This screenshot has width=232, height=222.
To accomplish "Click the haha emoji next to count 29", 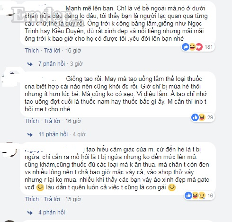I will [202, 117].
